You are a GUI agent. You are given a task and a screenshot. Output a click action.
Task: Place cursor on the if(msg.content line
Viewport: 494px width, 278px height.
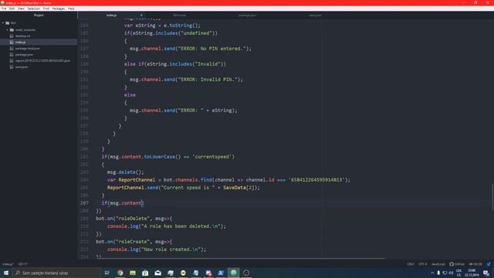click(123, 203)
